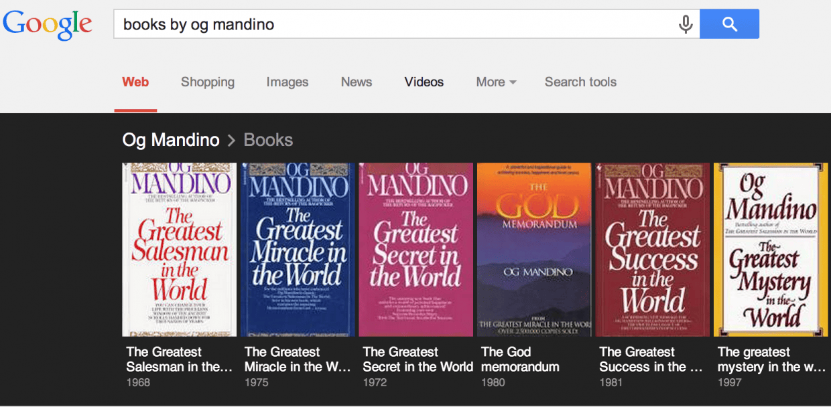Open The God Memorandum book cover

tap(534, 250)
